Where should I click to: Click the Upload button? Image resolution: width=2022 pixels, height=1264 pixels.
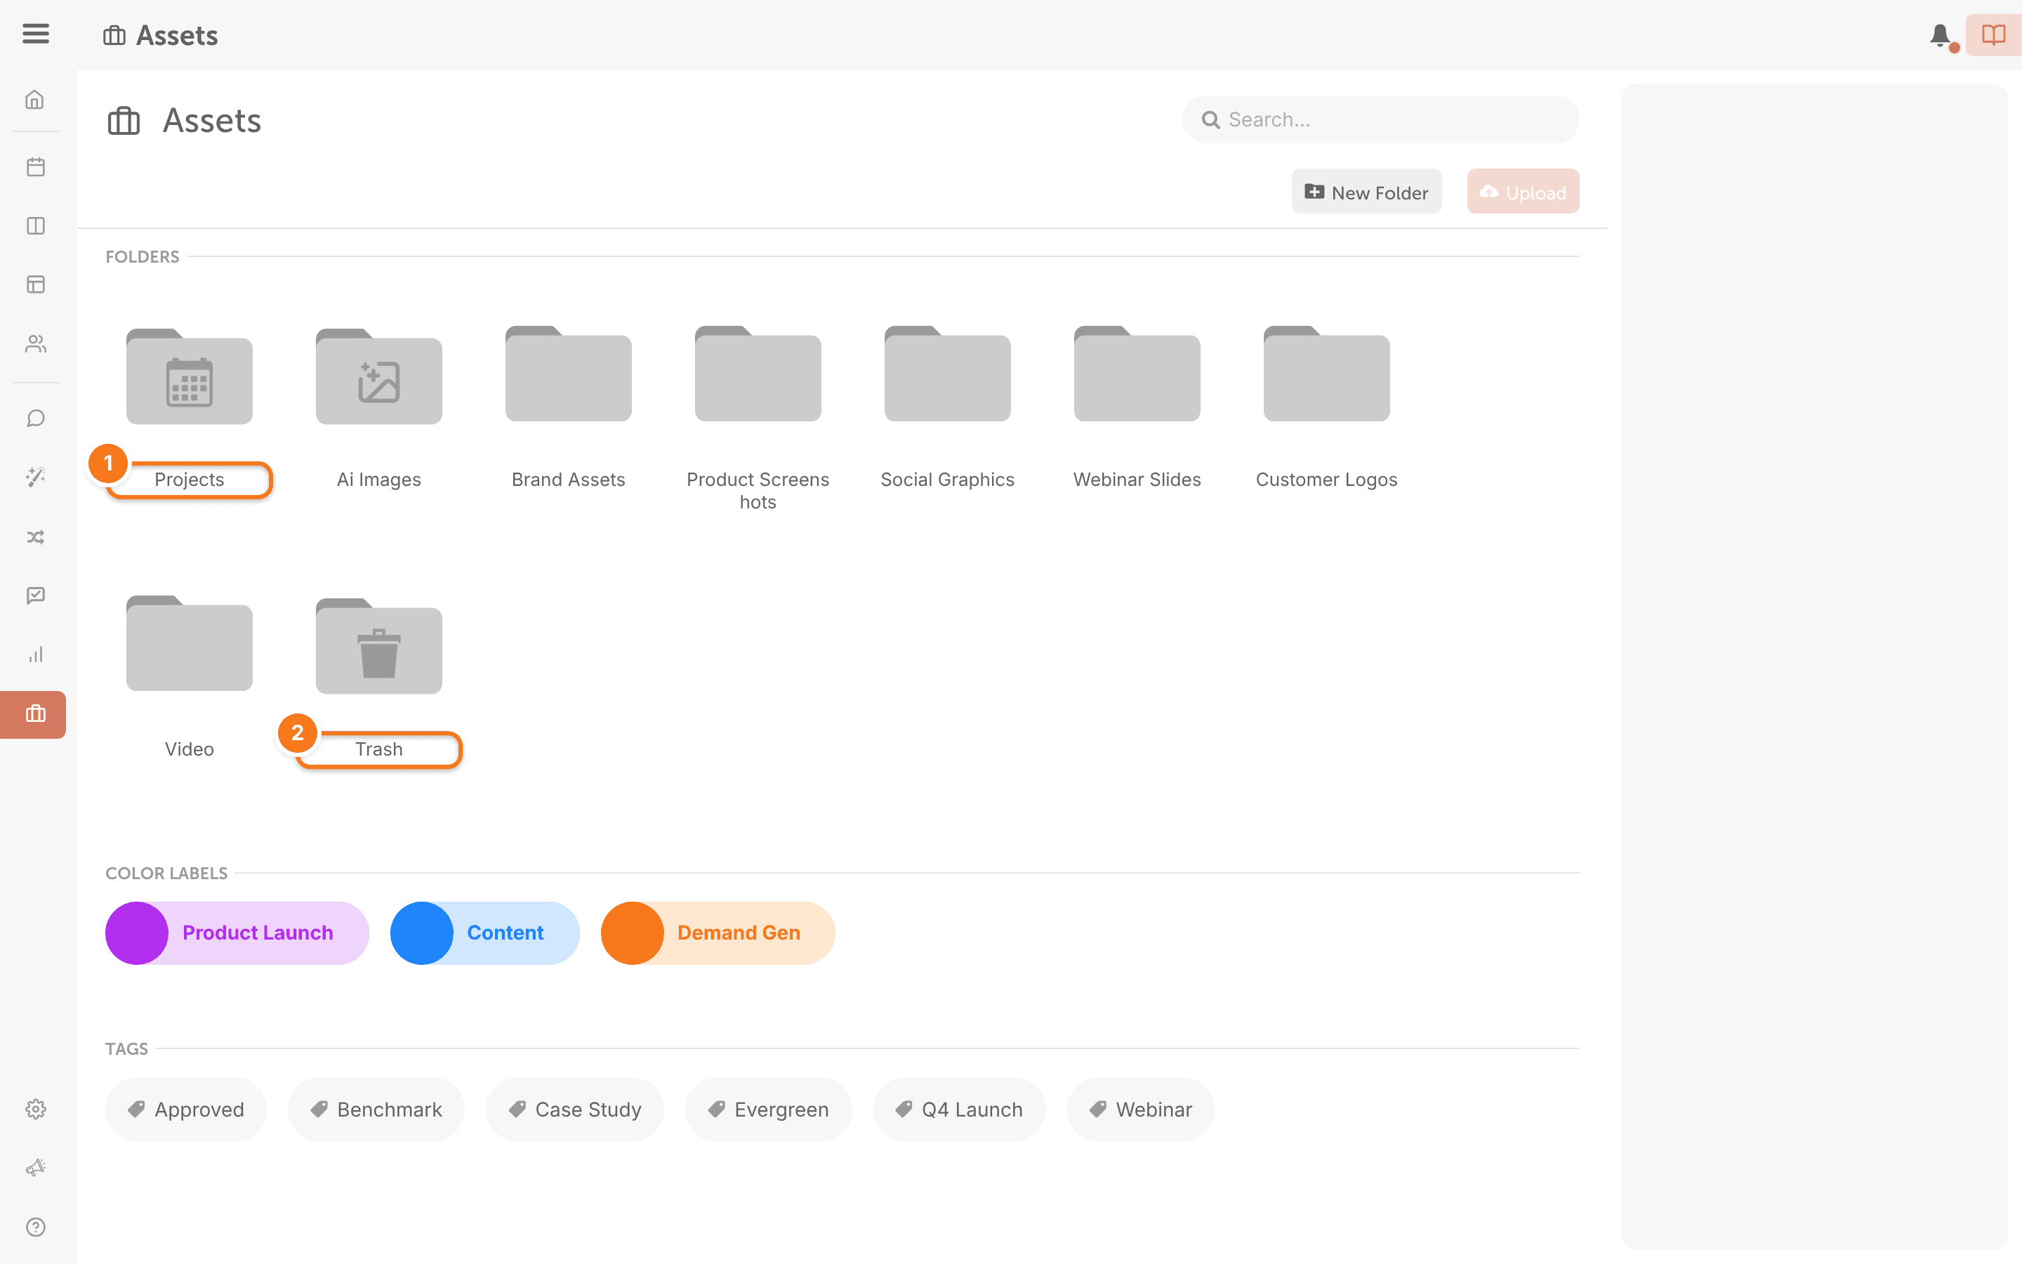(x=1524, y=192)
